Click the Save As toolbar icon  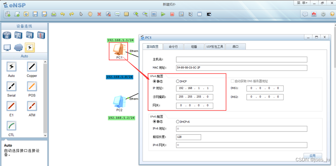(x=44, y=14)
